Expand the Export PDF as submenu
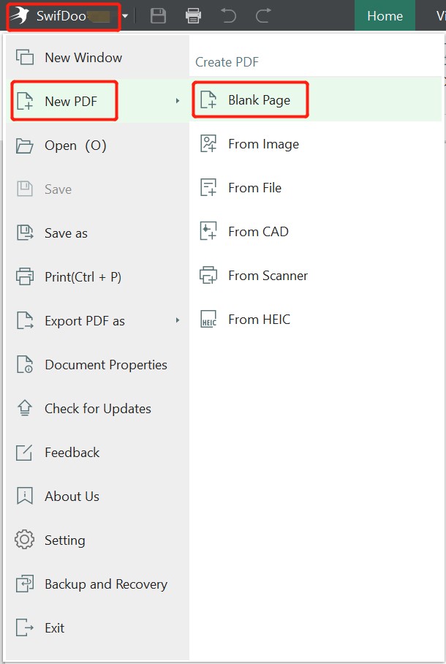This screenshot has width=446, height=664. [179, 320]
